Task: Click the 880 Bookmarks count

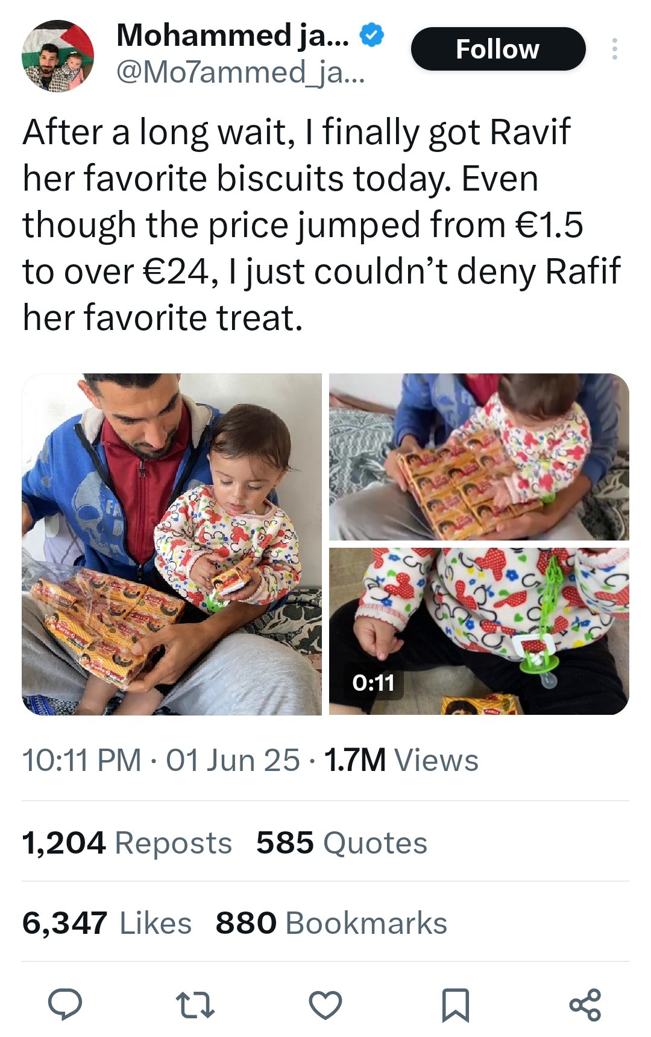Action: point(331,922)
